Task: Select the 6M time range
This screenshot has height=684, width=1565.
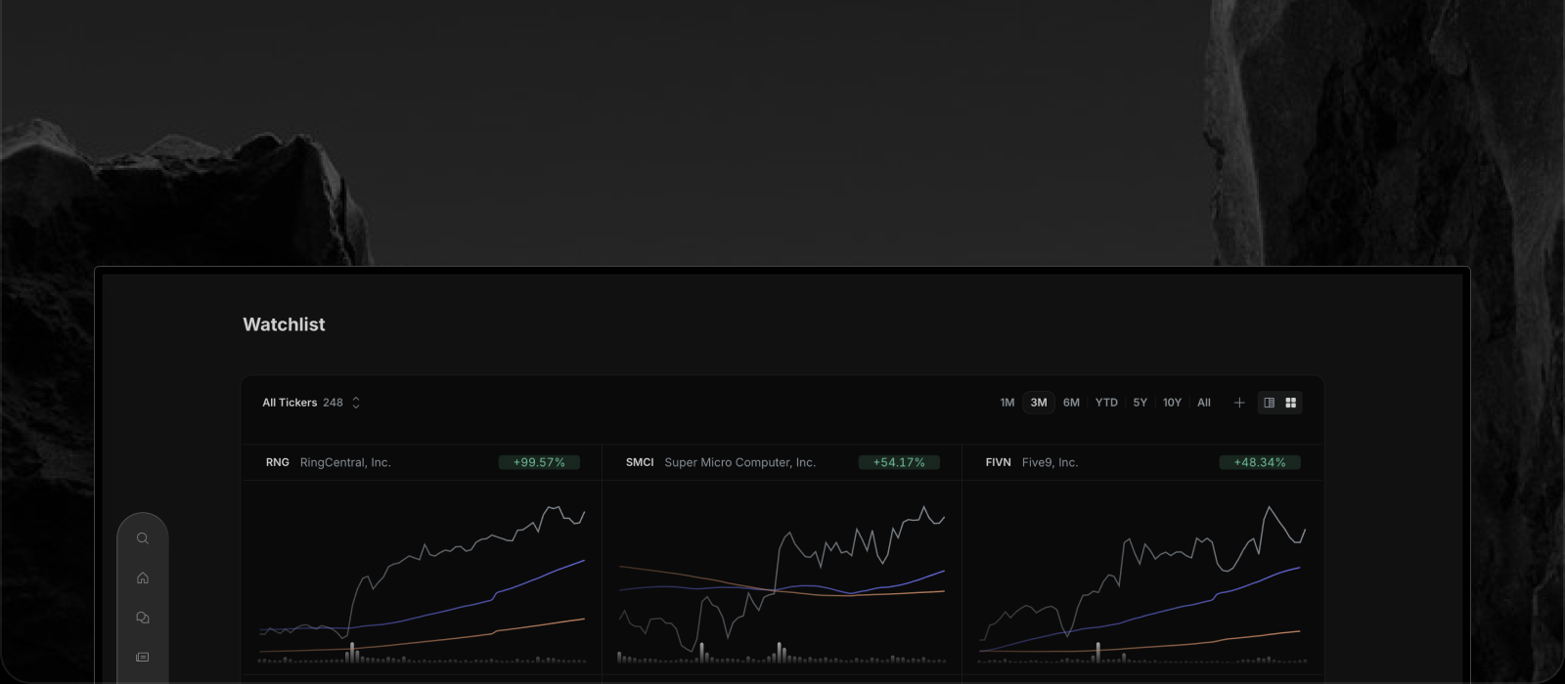Action: click(1072, 403)
